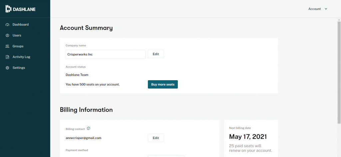Navigate to the Users sidebar label
Screen dimensions: 341x157
tap(17, 35)
